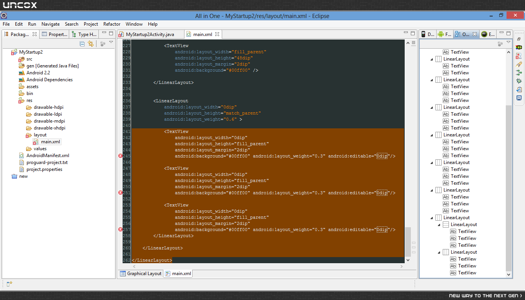525x300 pixels.
Task: Open the Android robot File Explorer tab
Action: click(x=445, y=34)
